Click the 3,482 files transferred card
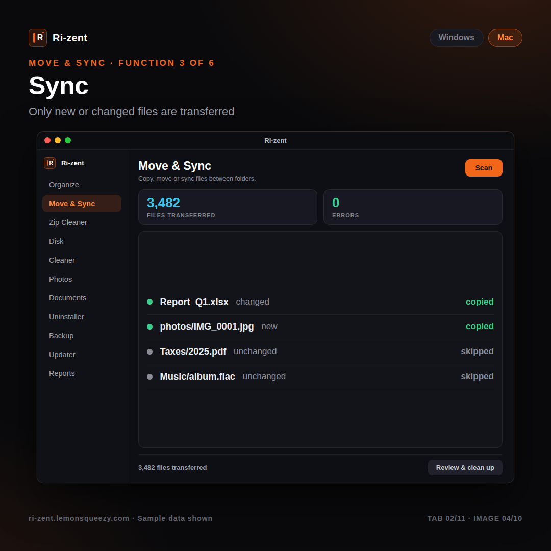The width and height of the screenshot is (551, 551). [228, 207]
